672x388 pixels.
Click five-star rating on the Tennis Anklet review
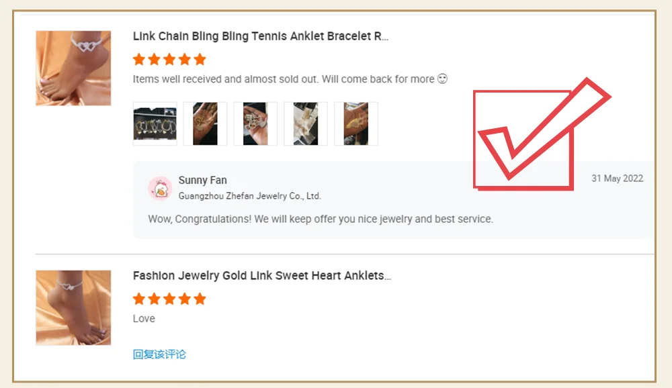click(x=169, y=59)
